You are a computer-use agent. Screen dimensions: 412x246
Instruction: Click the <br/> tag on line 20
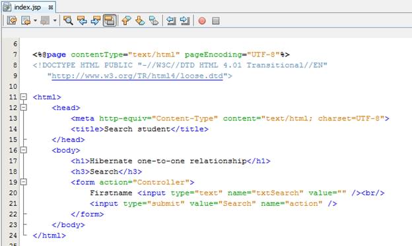coord(372,193)
